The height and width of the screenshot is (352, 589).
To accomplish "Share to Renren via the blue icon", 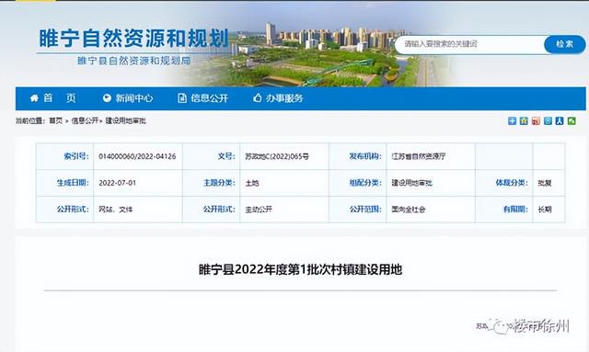I will (560, 120).
